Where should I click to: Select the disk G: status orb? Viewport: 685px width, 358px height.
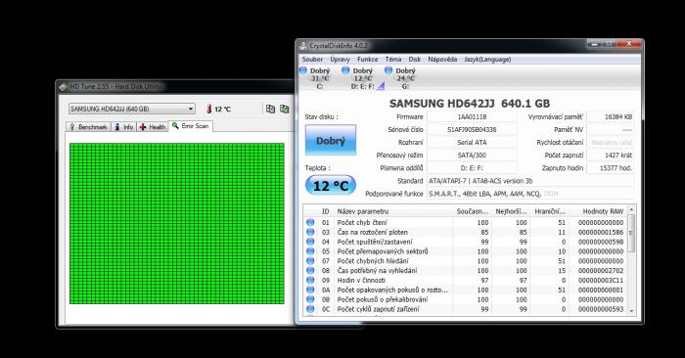tap(388, 70)
